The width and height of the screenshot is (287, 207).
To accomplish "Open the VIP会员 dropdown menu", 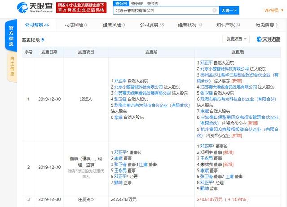I will tap(274, 10).
